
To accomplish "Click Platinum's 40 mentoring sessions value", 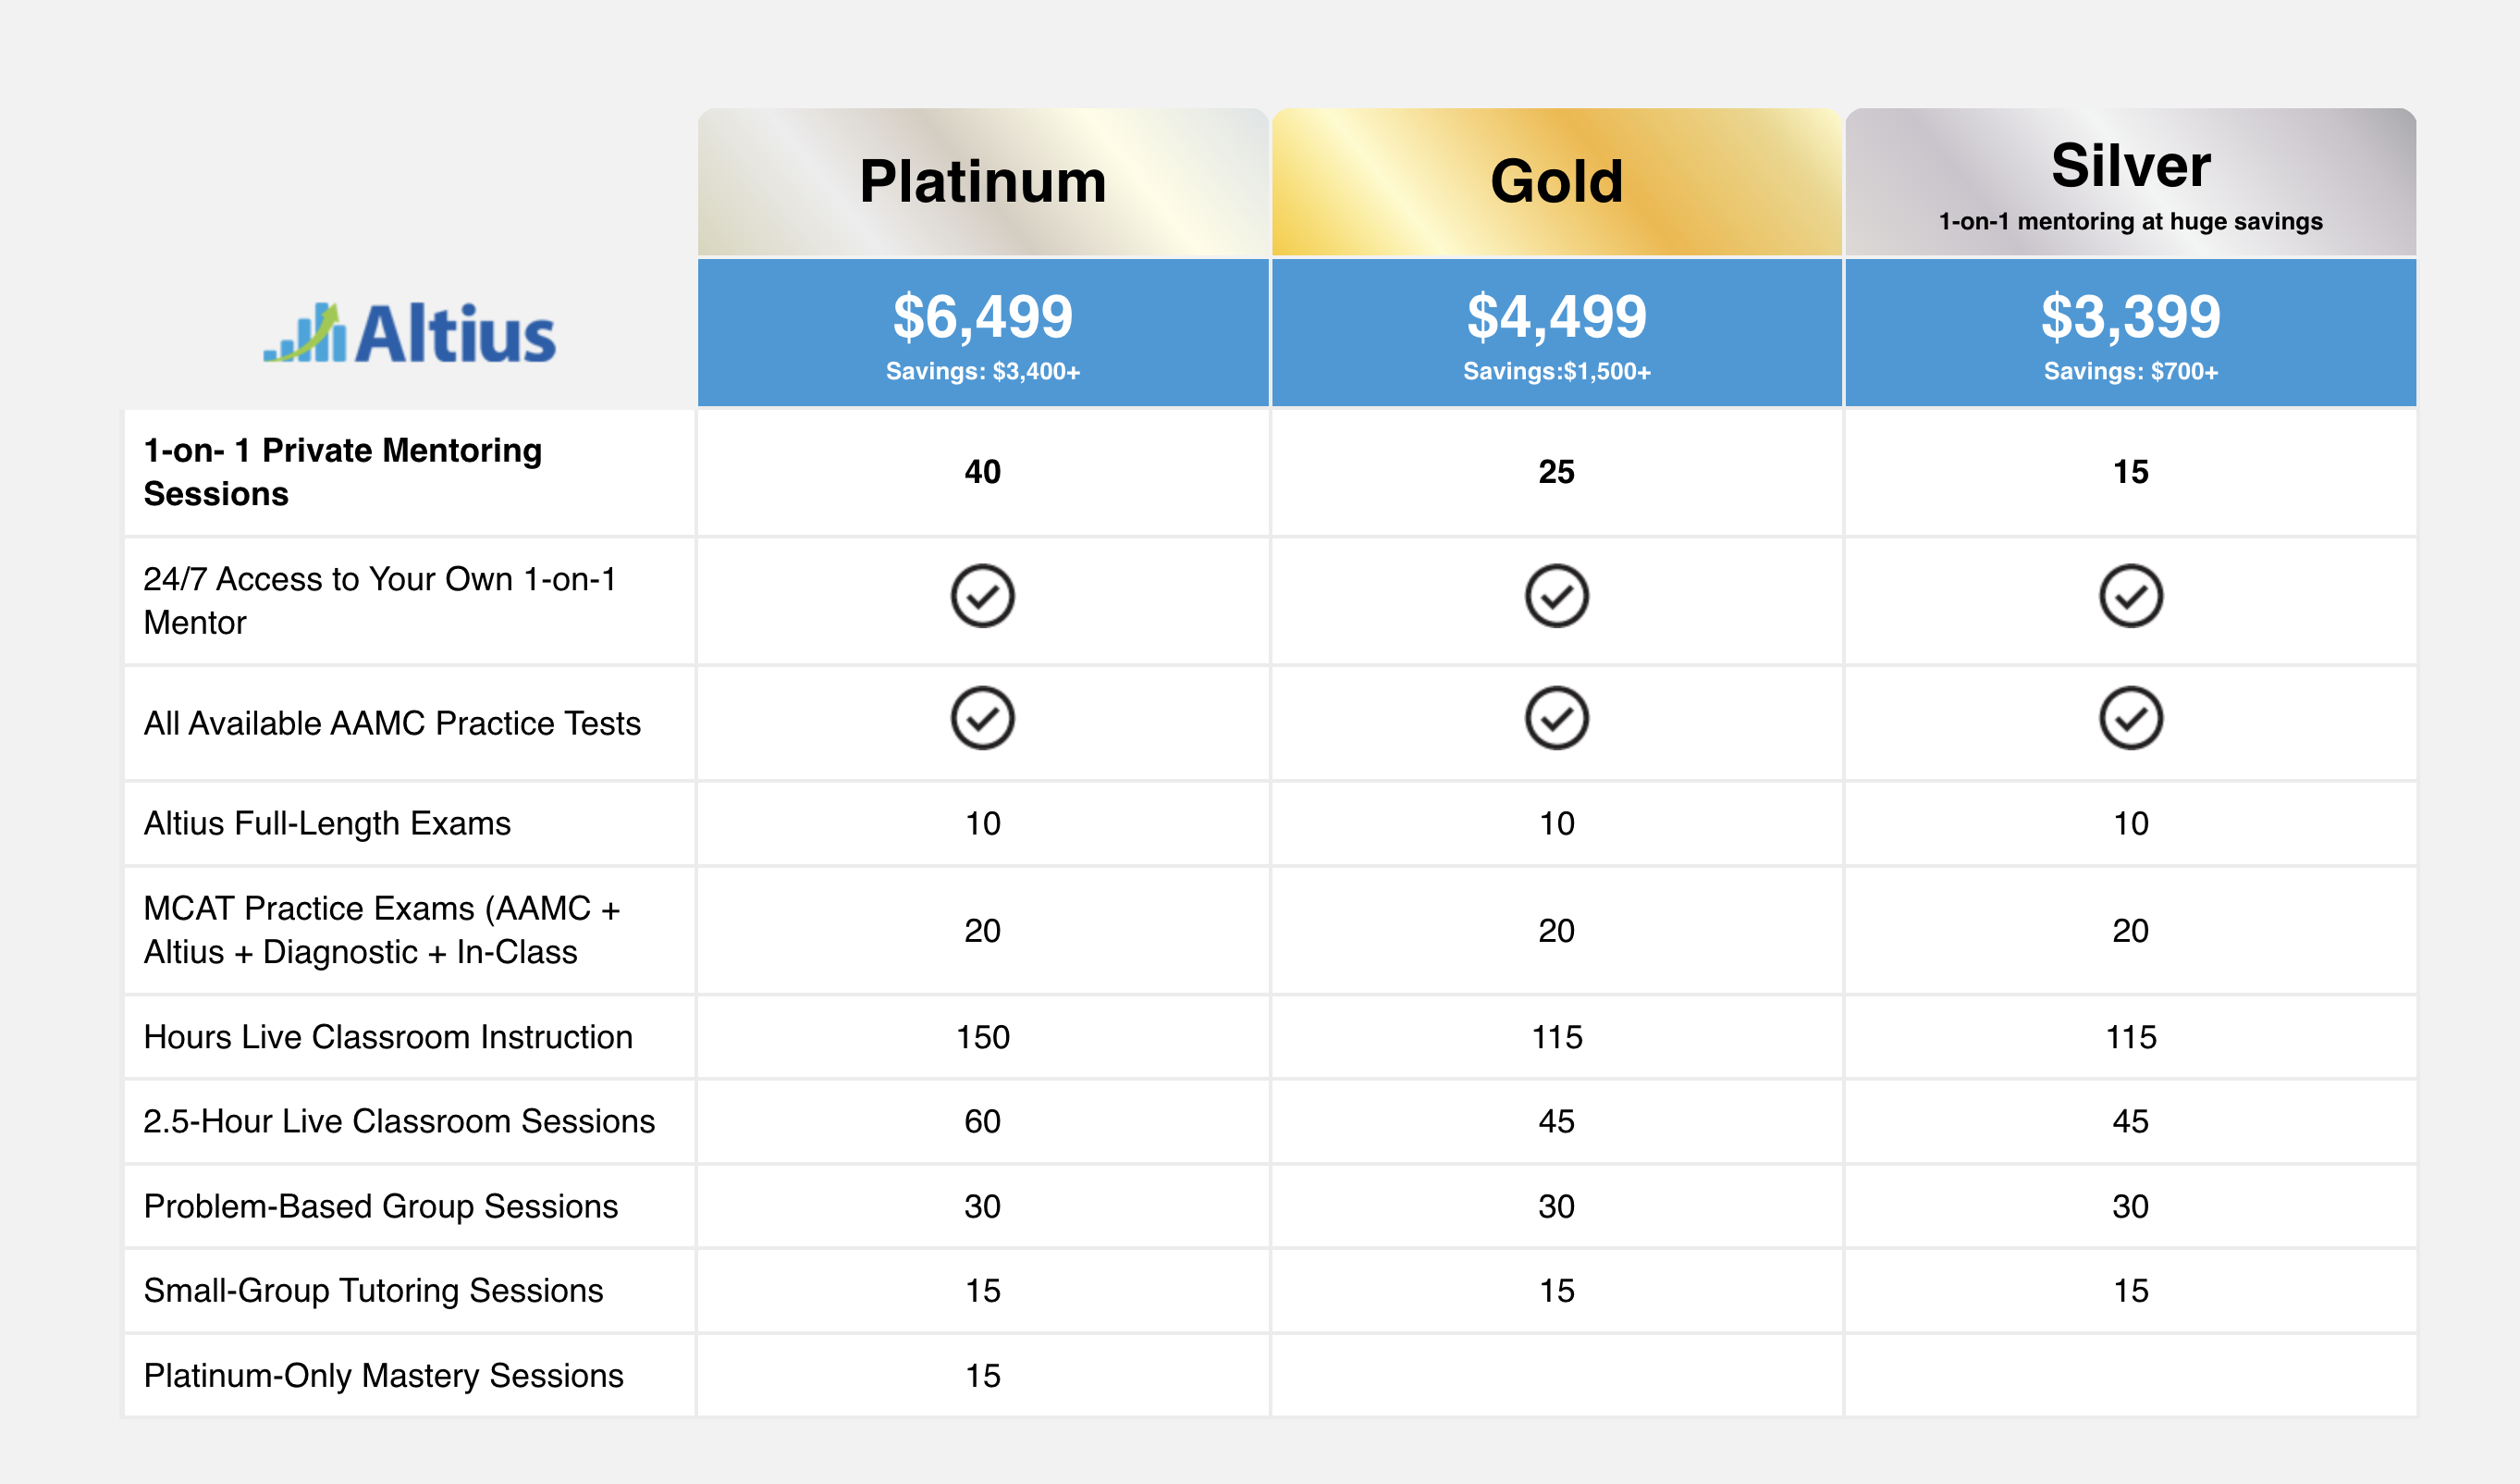I will pos(982,471).
